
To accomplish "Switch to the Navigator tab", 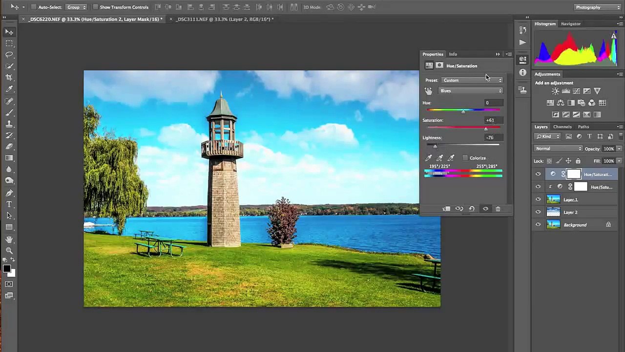I will tap(571, 23).
